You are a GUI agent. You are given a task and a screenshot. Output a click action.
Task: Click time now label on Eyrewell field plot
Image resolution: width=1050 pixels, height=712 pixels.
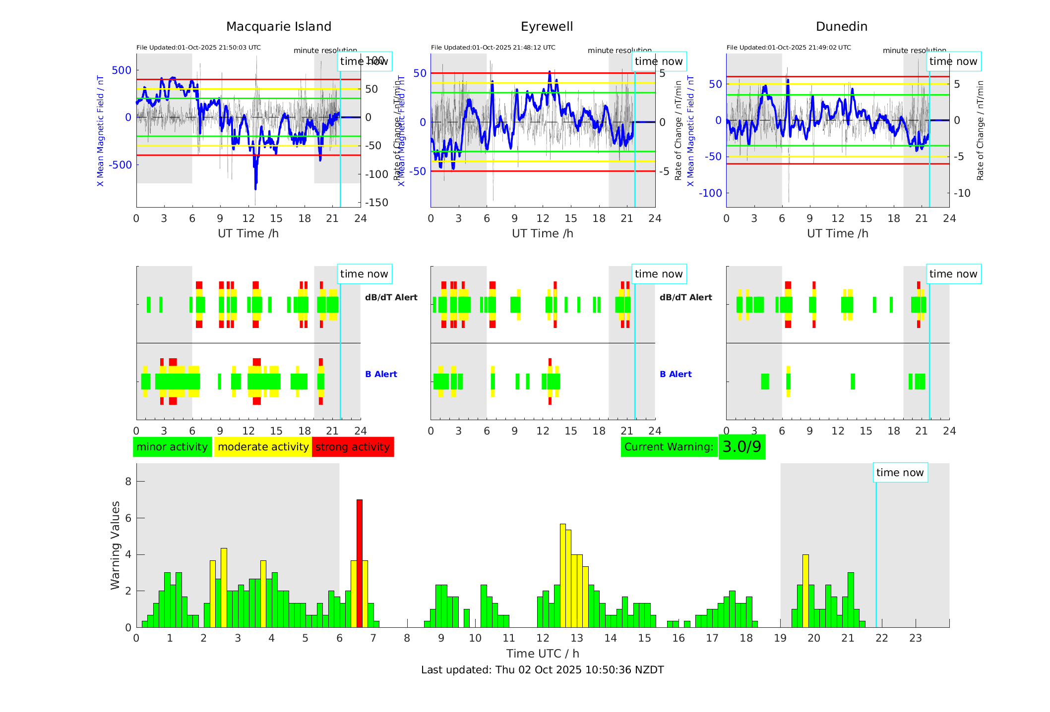tap(659, 61)
